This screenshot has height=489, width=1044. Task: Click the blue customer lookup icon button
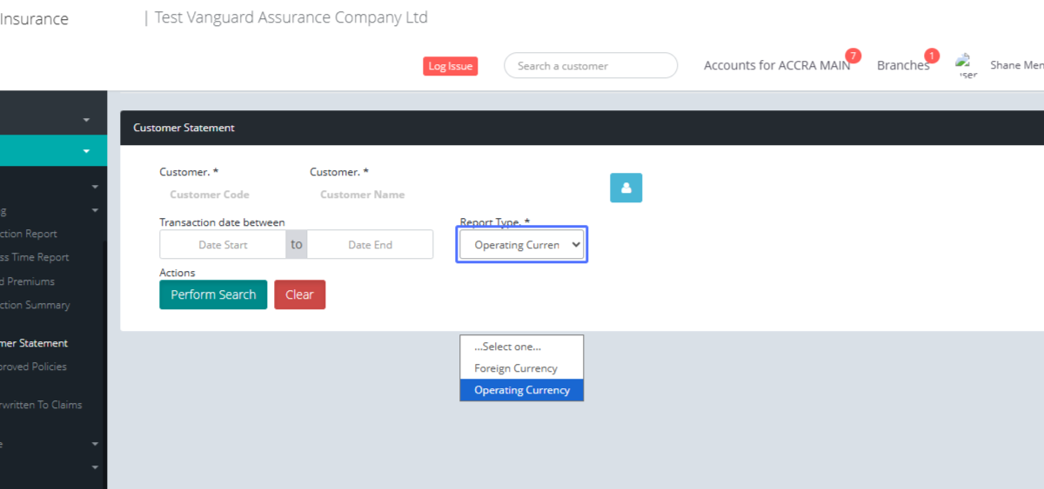tap(626, 188)
